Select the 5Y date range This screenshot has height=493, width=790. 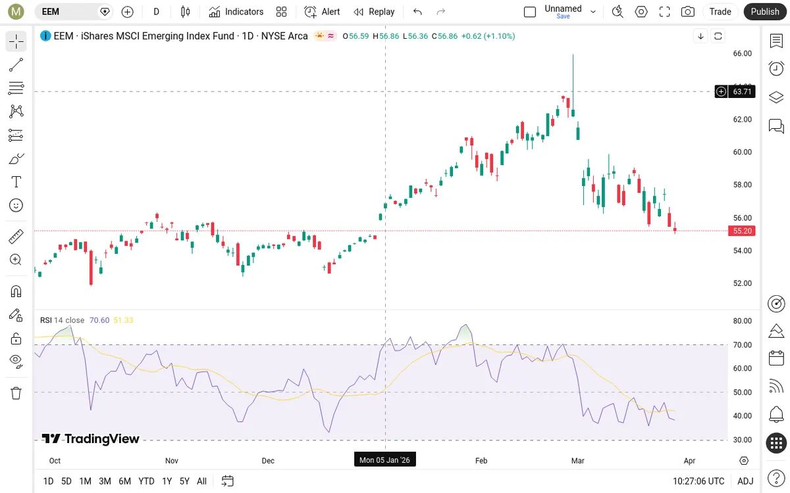coord(184,481)
